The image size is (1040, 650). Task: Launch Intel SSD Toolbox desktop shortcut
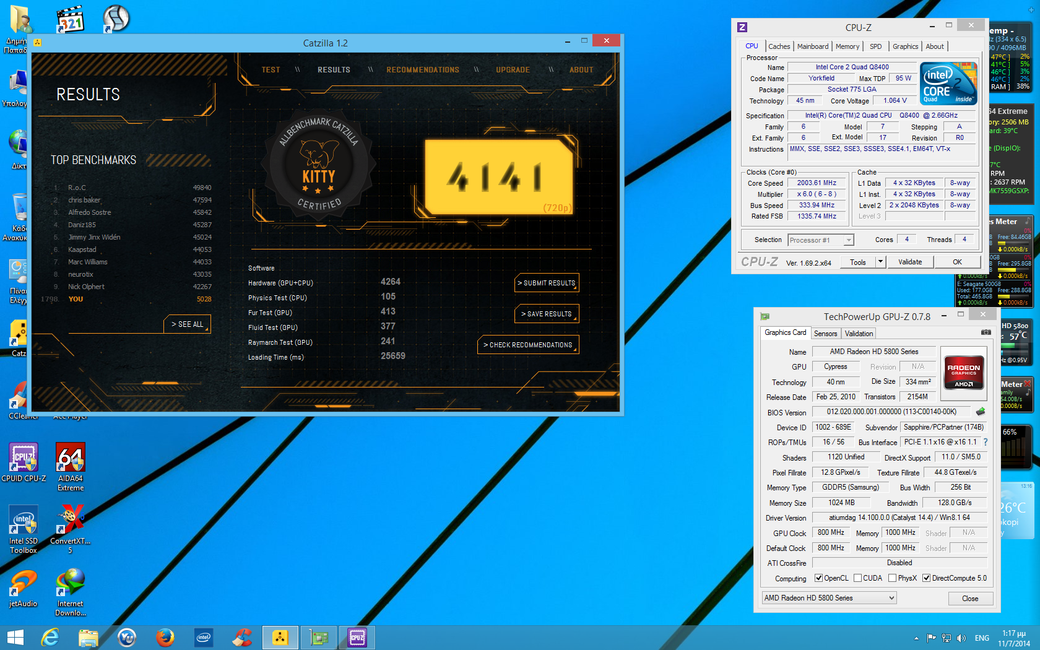pos(24,529)
